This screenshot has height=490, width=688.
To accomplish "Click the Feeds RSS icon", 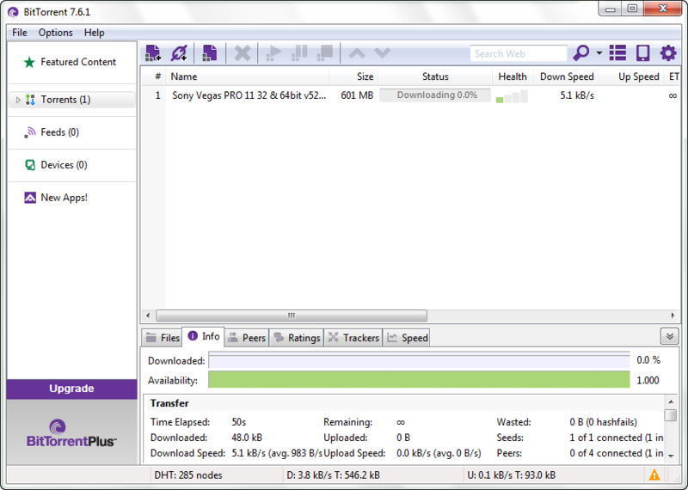I will click(30, 132).
